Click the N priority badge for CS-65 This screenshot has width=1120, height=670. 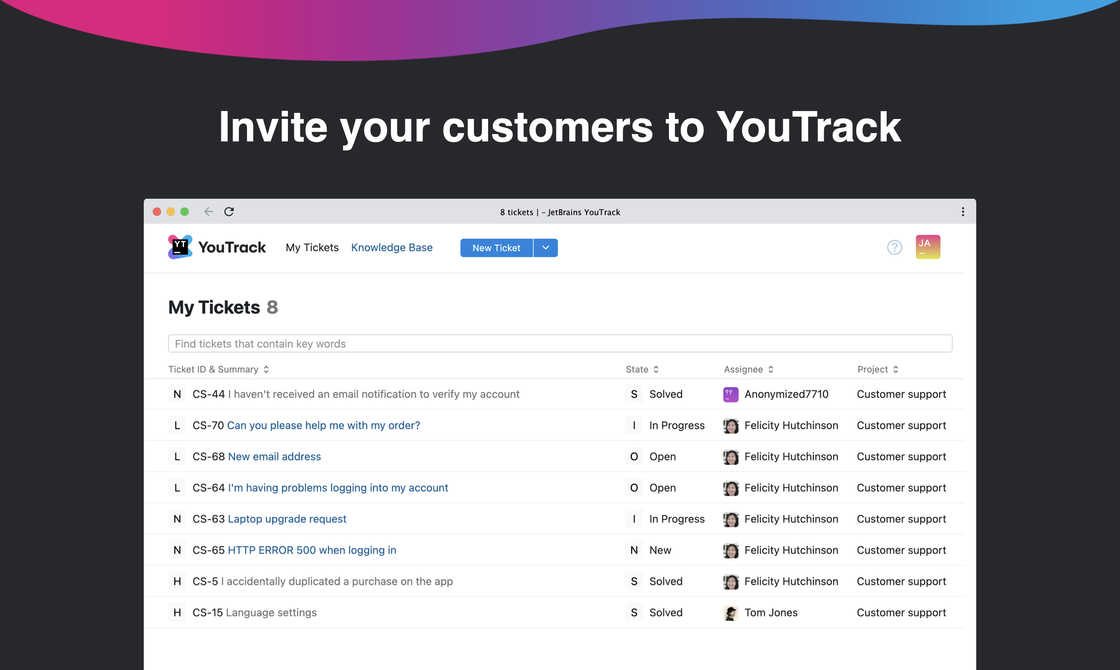coord(177,550)
